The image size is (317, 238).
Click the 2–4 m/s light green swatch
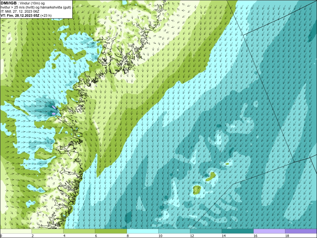(x=48, y=231)
